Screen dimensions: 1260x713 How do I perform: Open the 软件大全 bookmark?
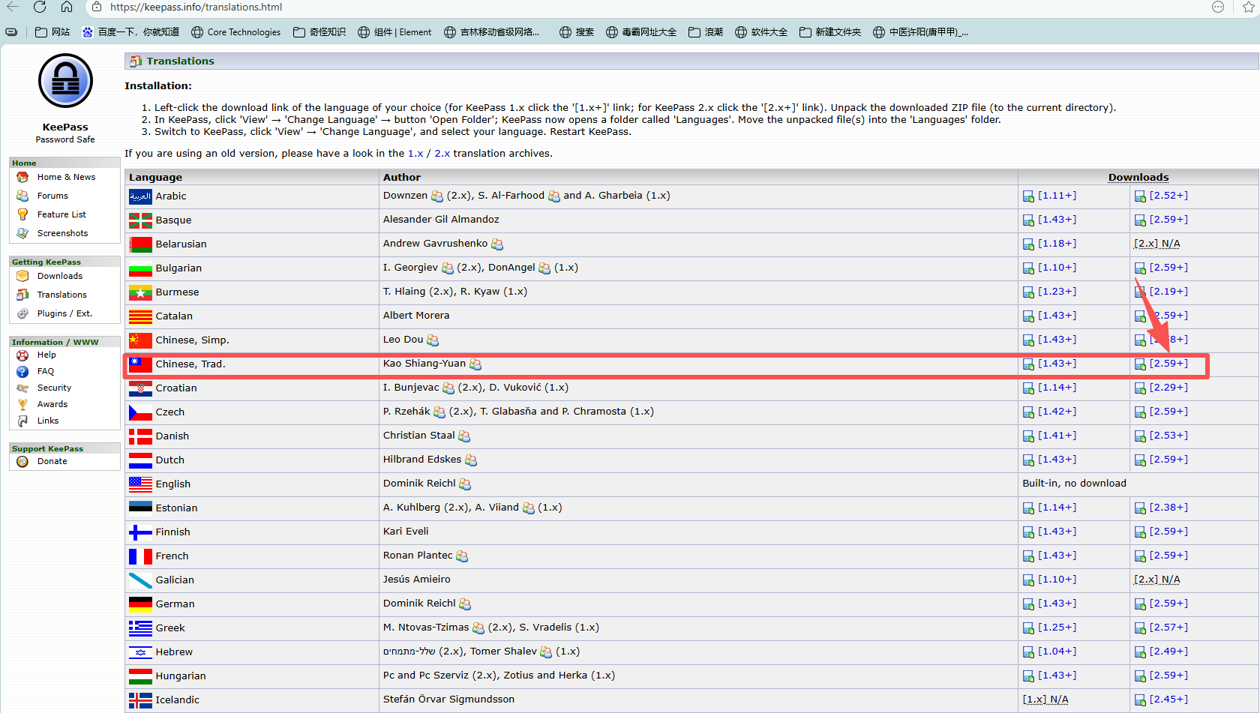pos(761,32)
